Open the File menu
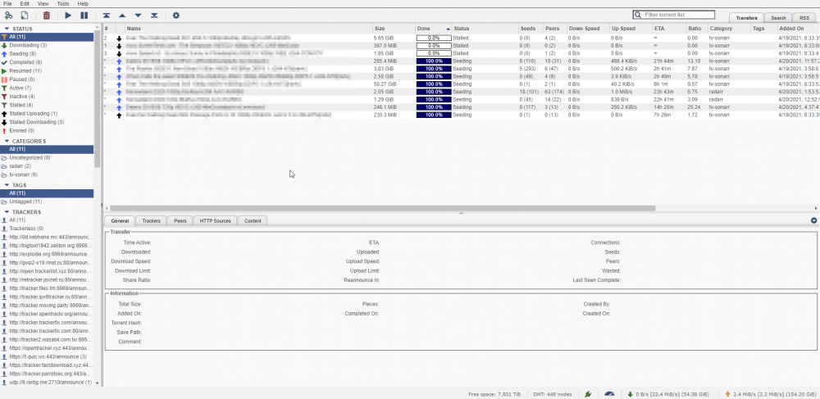Image resolution: width=820 pixels, height=399 pixels. [7, 3]
